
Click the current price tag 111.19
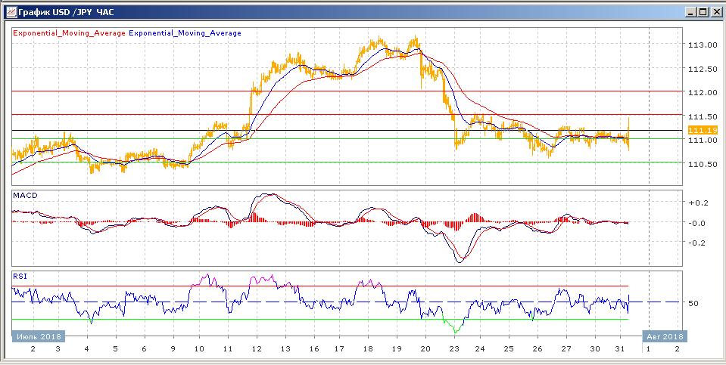point(703,131)
